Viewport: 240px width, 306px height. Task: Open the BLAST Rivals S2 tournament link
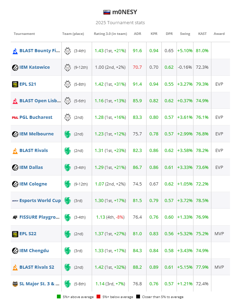[x=37, y=267]
